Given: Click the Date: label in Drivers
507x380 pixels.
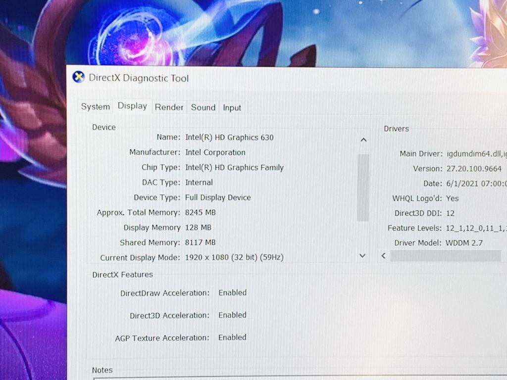Looking at the screenshot, I should pyautogui.click(x=433, y=184).
